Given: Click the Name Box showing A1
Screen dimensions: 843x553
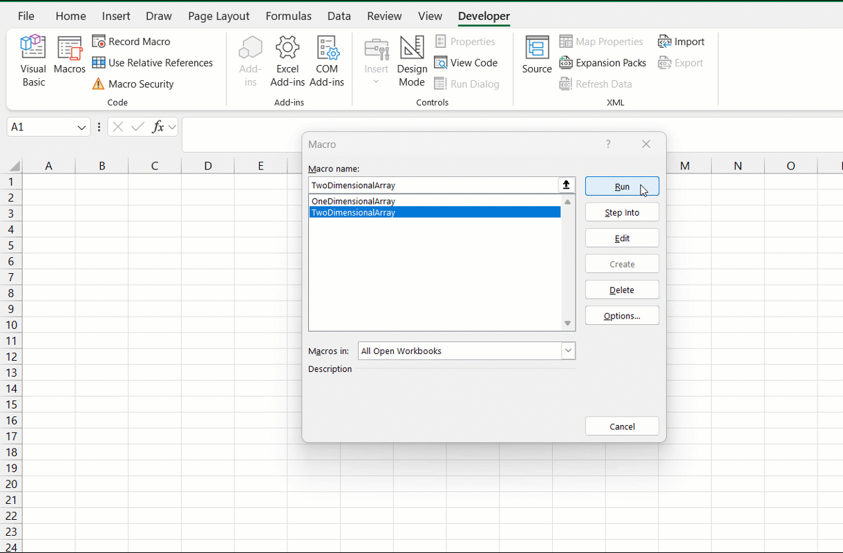Looking at the screenshot, I should coord(41,127).
